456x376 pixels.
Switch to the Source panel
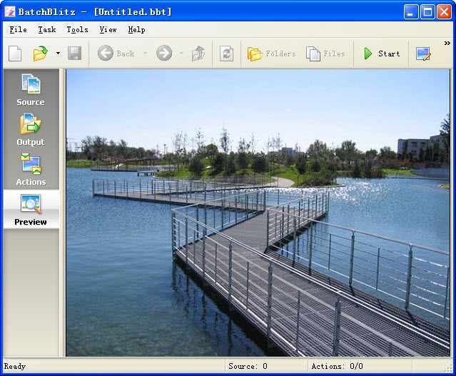(31, 90)
